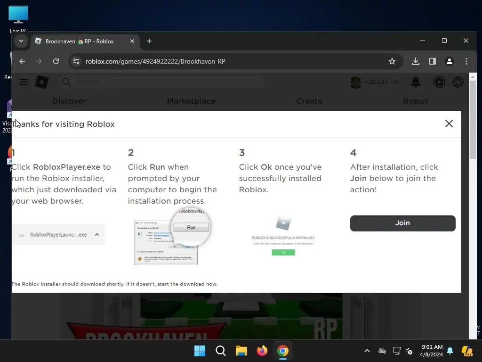482x362 pixels.
Task: Click the Join button
Action: click(x=402, y=223)
